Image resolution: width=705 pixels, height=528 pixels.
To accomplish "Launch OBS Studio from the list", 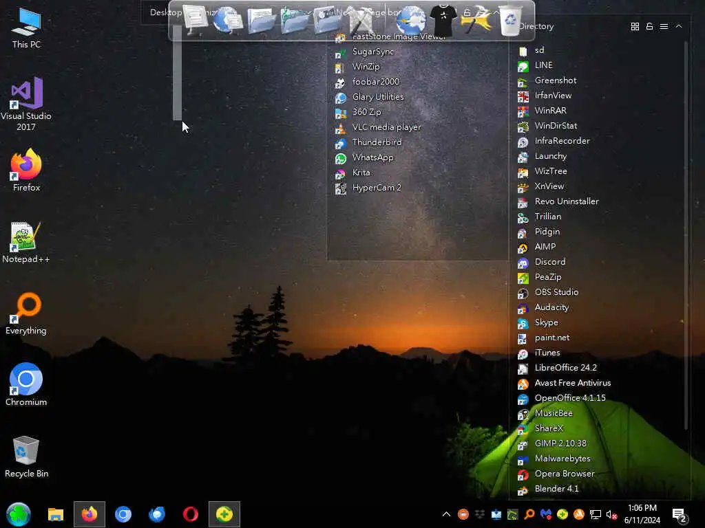I will click(x=548, y=292).
